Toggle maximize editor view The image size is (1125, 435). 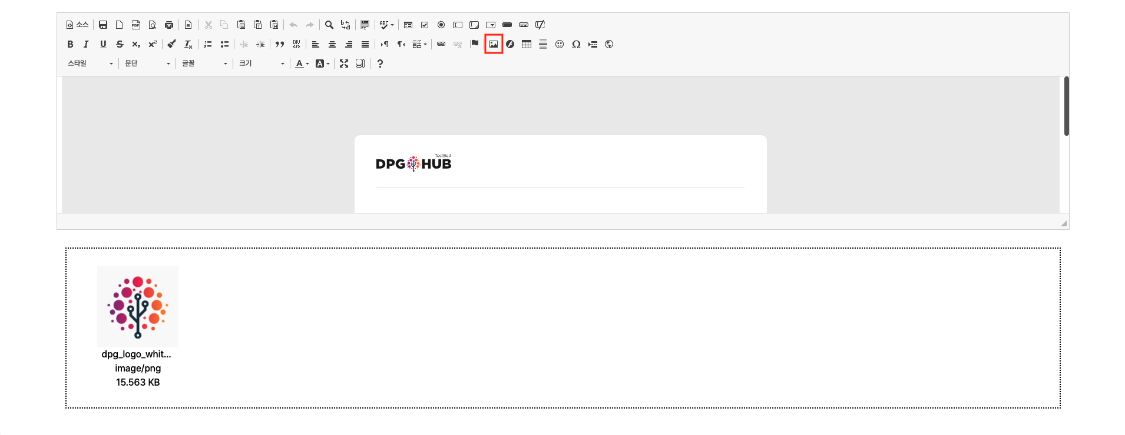[x=344, y=63]
